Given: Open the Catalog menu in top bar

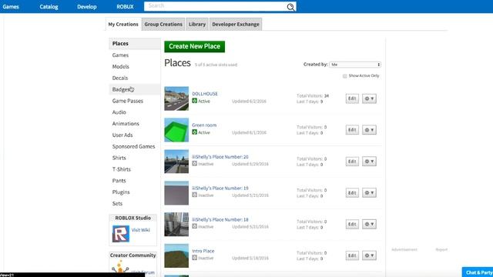Looking at the screenshot, I should click(x=49, y=7).
